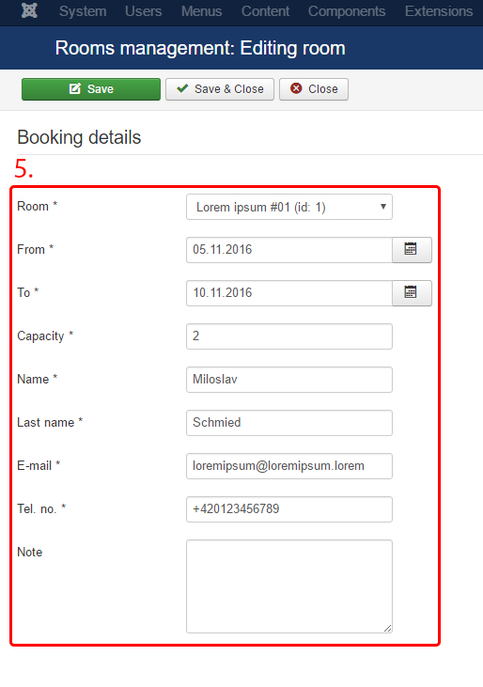Image resolution: width=483 pixels, height=687 pixels.
Task: Open the Extensions menu
Action: (x=439, y=11)
